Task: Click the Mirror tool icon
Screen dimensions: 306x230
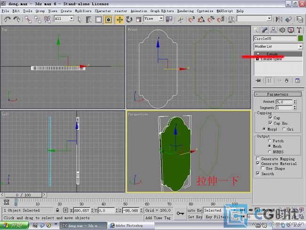Action: (x=279, y=19)
